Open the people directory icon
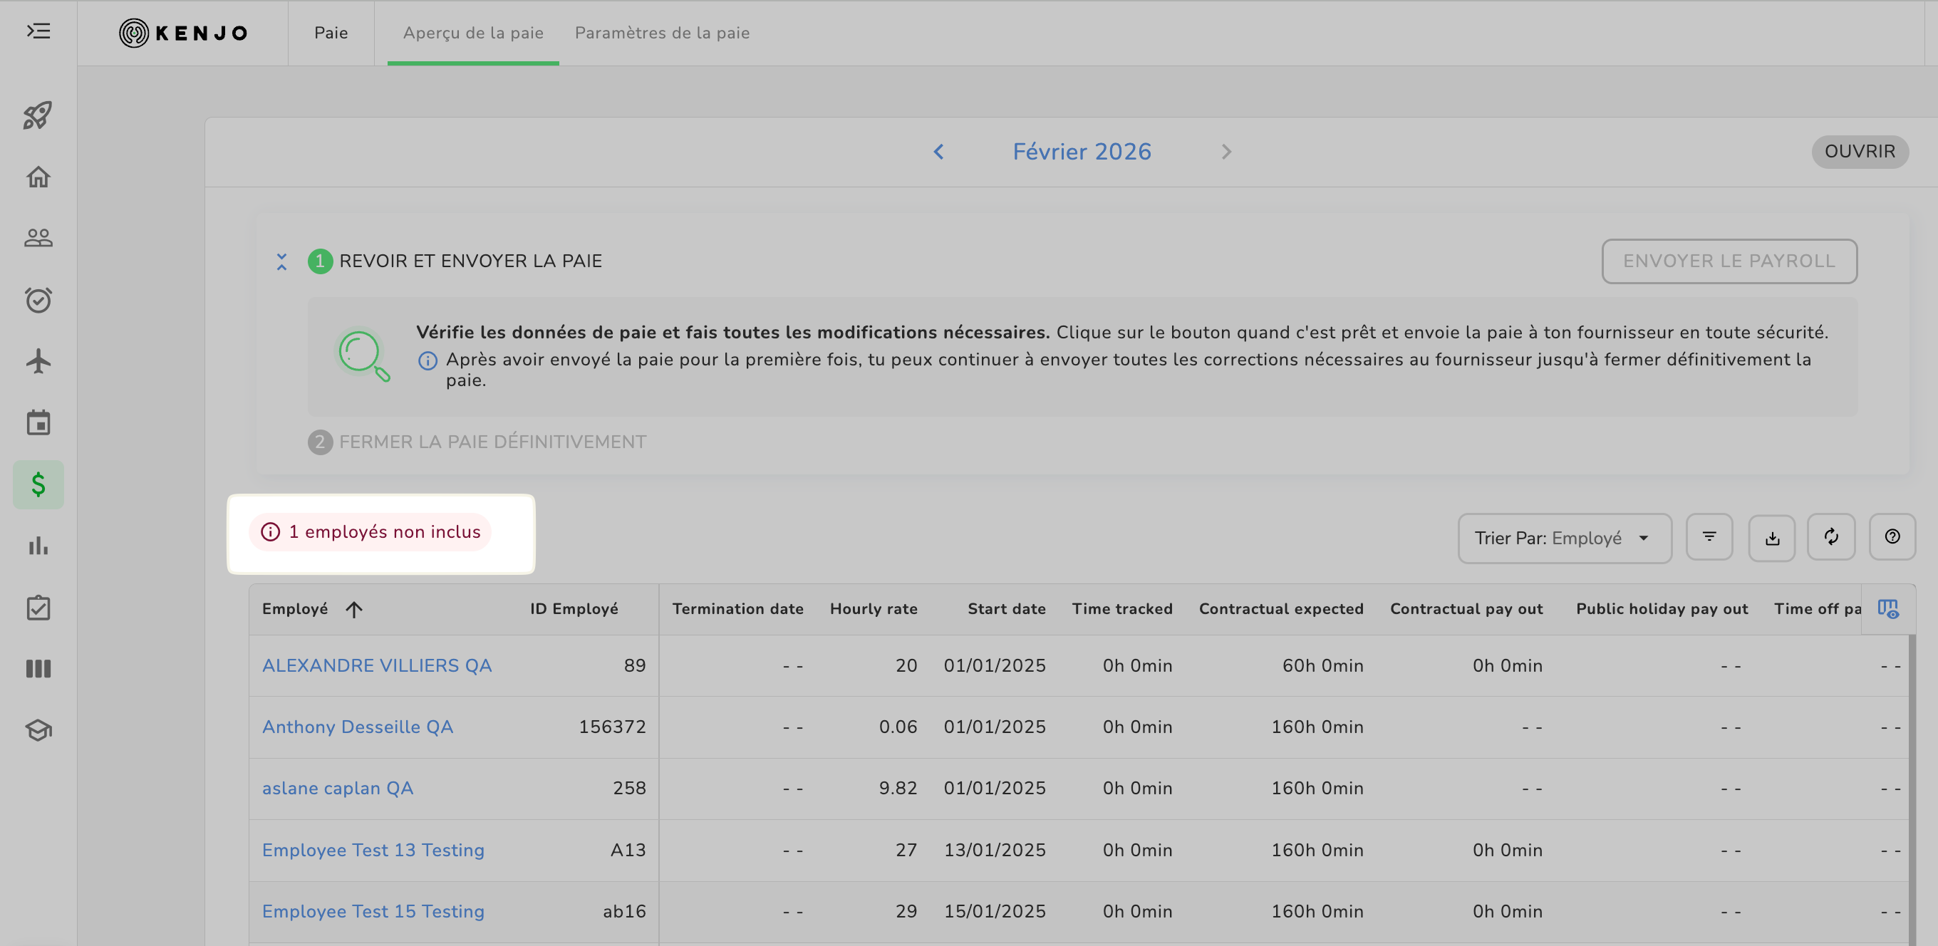This screenshot has width=1938, height=946. [x=38, y=239]
